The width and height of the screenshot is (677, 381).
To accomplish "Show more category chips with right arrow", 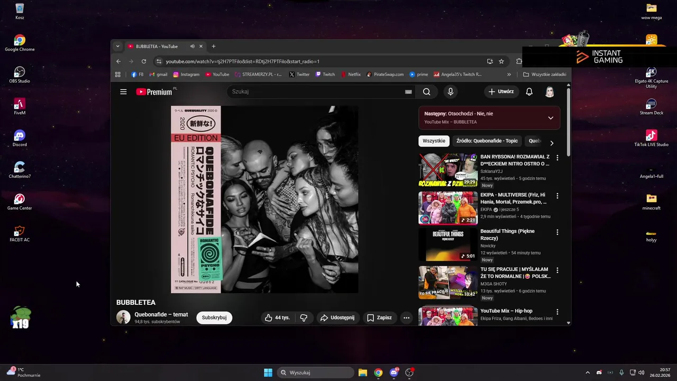I will [552, 143].
